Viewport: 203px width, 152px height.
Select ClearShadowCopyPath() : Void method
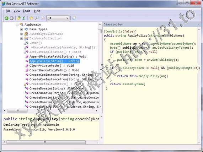point(54,70)
